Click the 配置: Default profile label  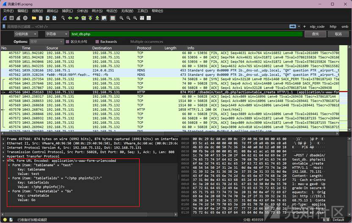[x=333, y=220]
